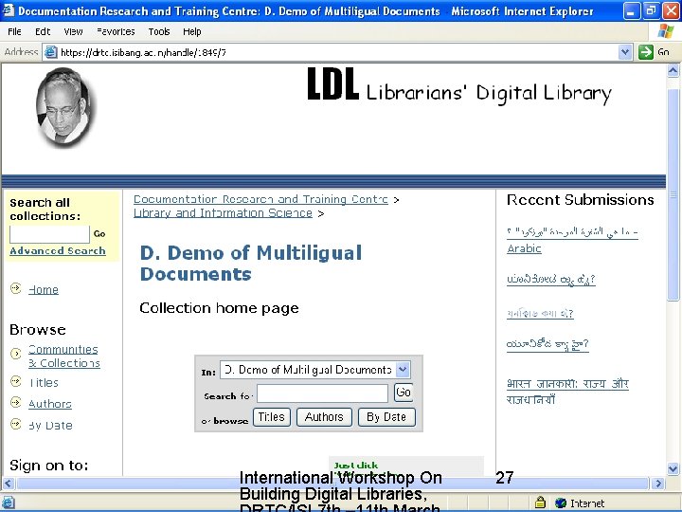Click the green Go arrow icon
The width and height of the screenshot is (682, 512).
646,52
